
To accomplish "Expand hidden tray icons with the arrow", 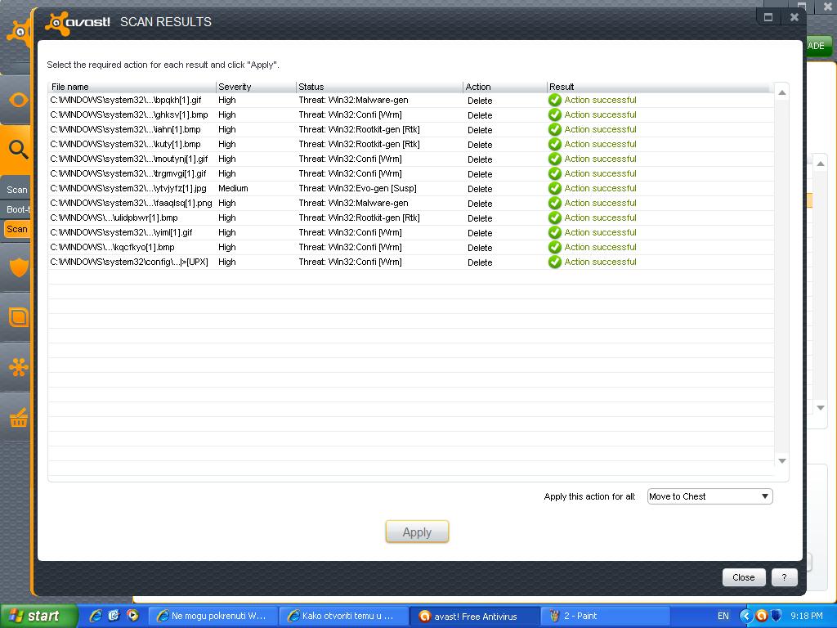I will click(x=745, y=616).
